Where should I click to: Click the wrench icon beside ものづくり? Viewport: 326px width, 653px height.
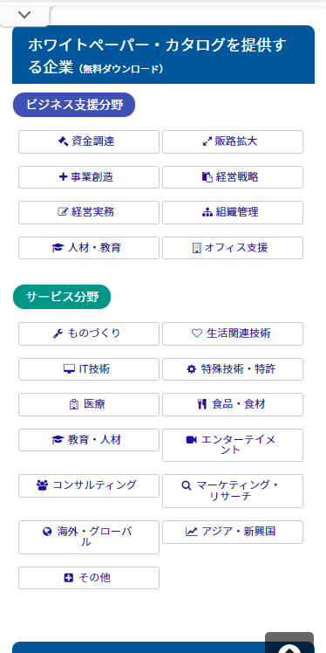(x=58, y=333)
